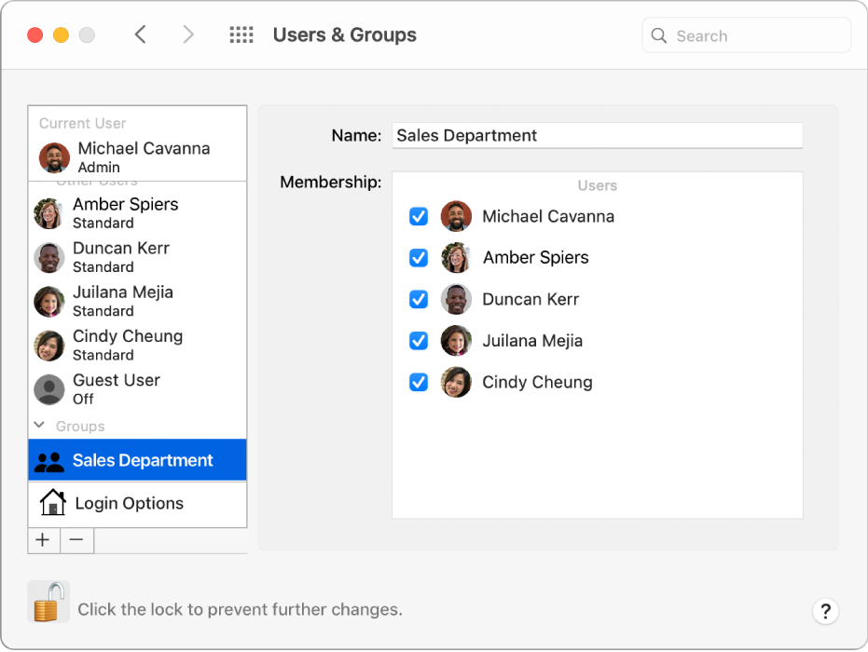Select Sales Department in the sidebar
The height and width of the screenshot is (652, 868).
point(142,459)
